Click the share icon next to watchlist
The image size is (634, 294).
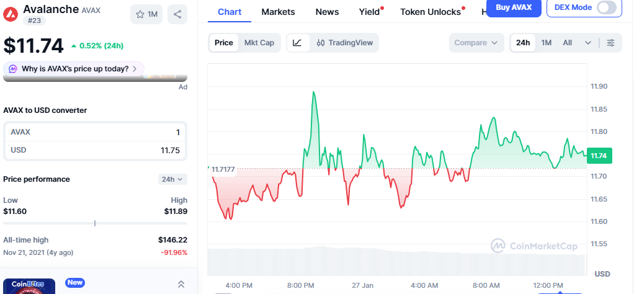[x=177, y=14]
